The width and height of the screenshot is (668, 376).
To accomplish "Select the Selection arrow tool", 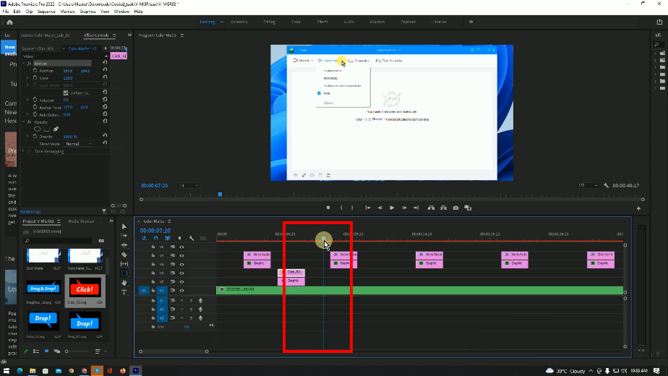I will pyautogui.click(x=124, y=226).
